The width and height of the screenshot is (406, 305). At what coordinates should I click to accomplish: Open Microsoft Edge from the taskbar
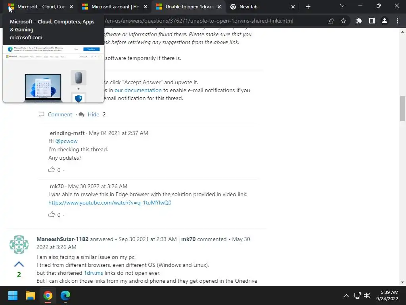pyautogui.click(x=65, y=295)
